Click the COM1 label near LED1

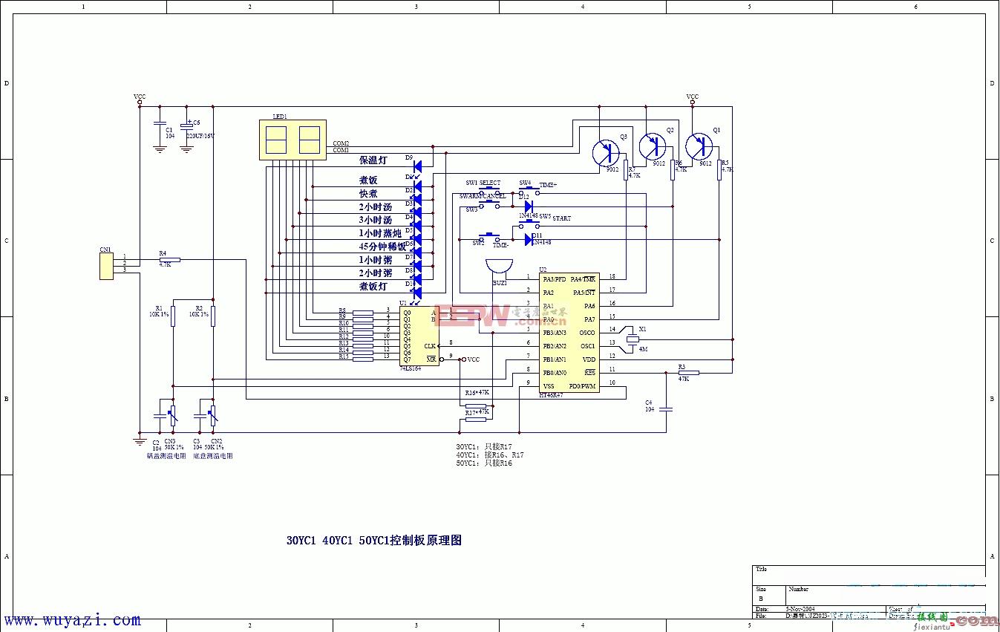click(341, 150)
